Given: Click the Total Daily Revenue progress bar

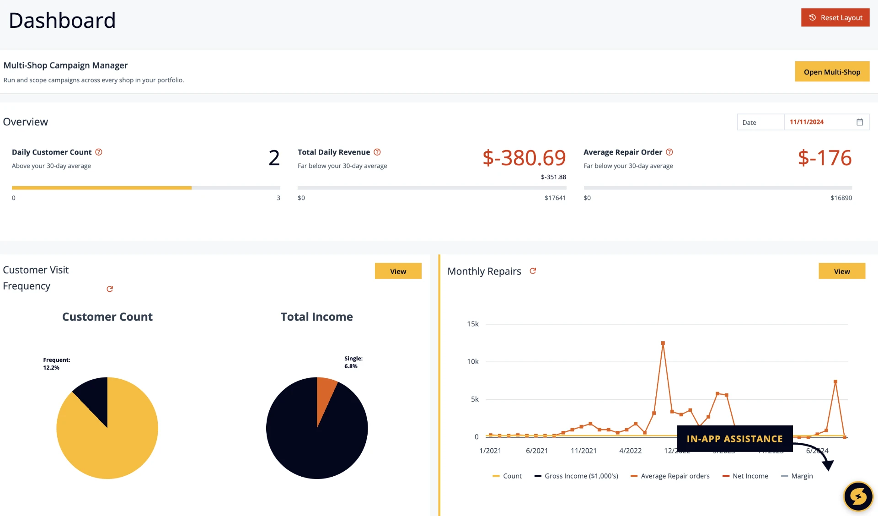Looking at the screenshot, I should coord(432,188).
